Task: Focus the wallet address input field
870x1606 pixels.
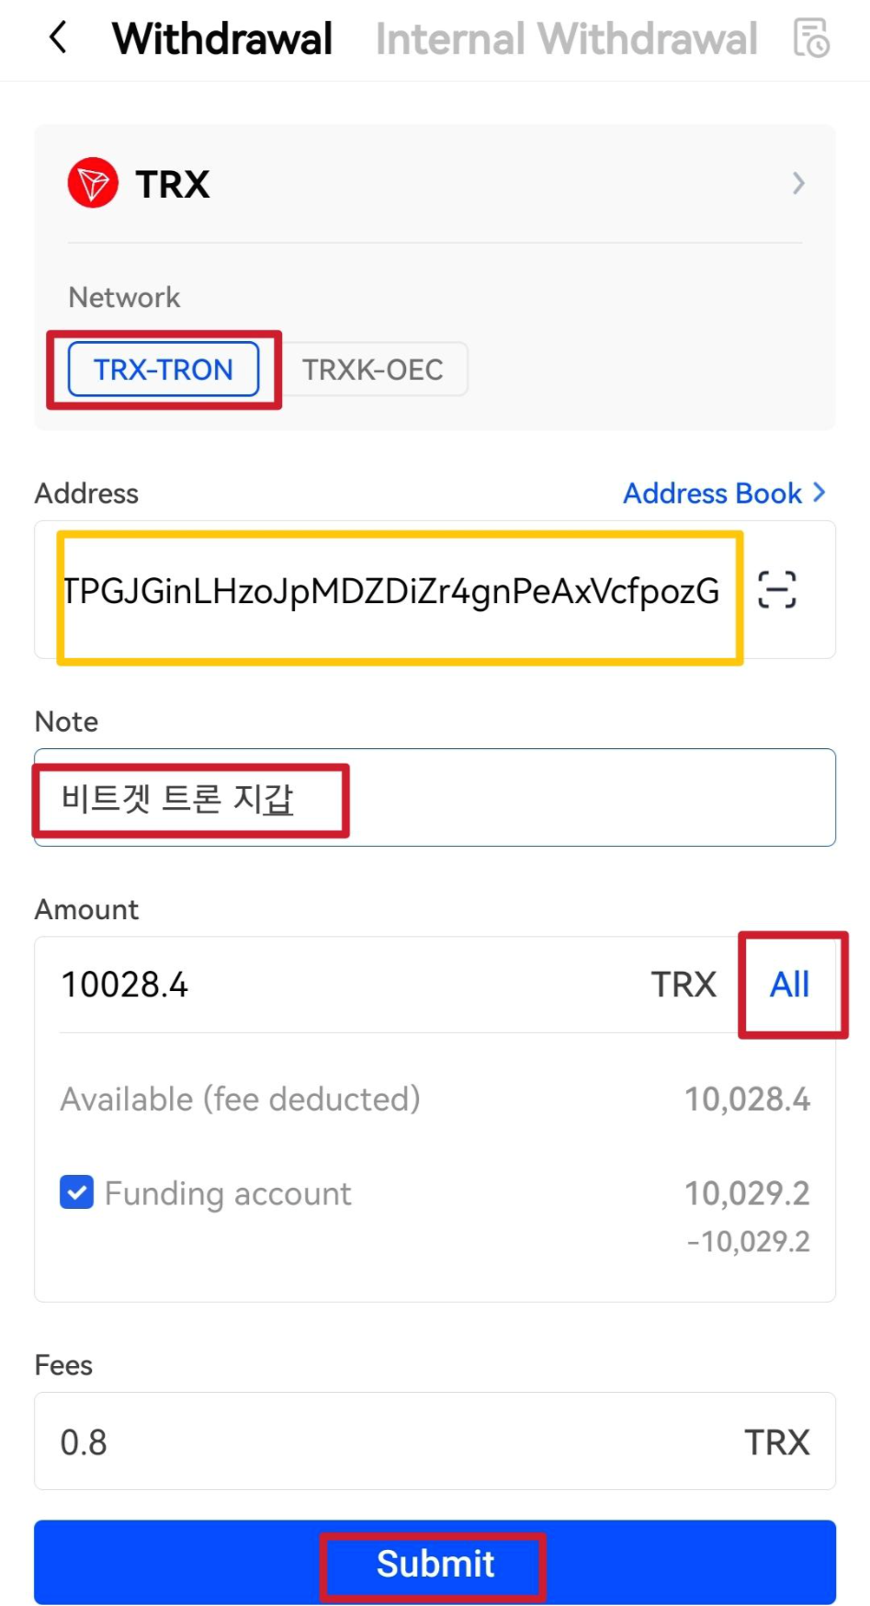Action: [x=391, y=590]
